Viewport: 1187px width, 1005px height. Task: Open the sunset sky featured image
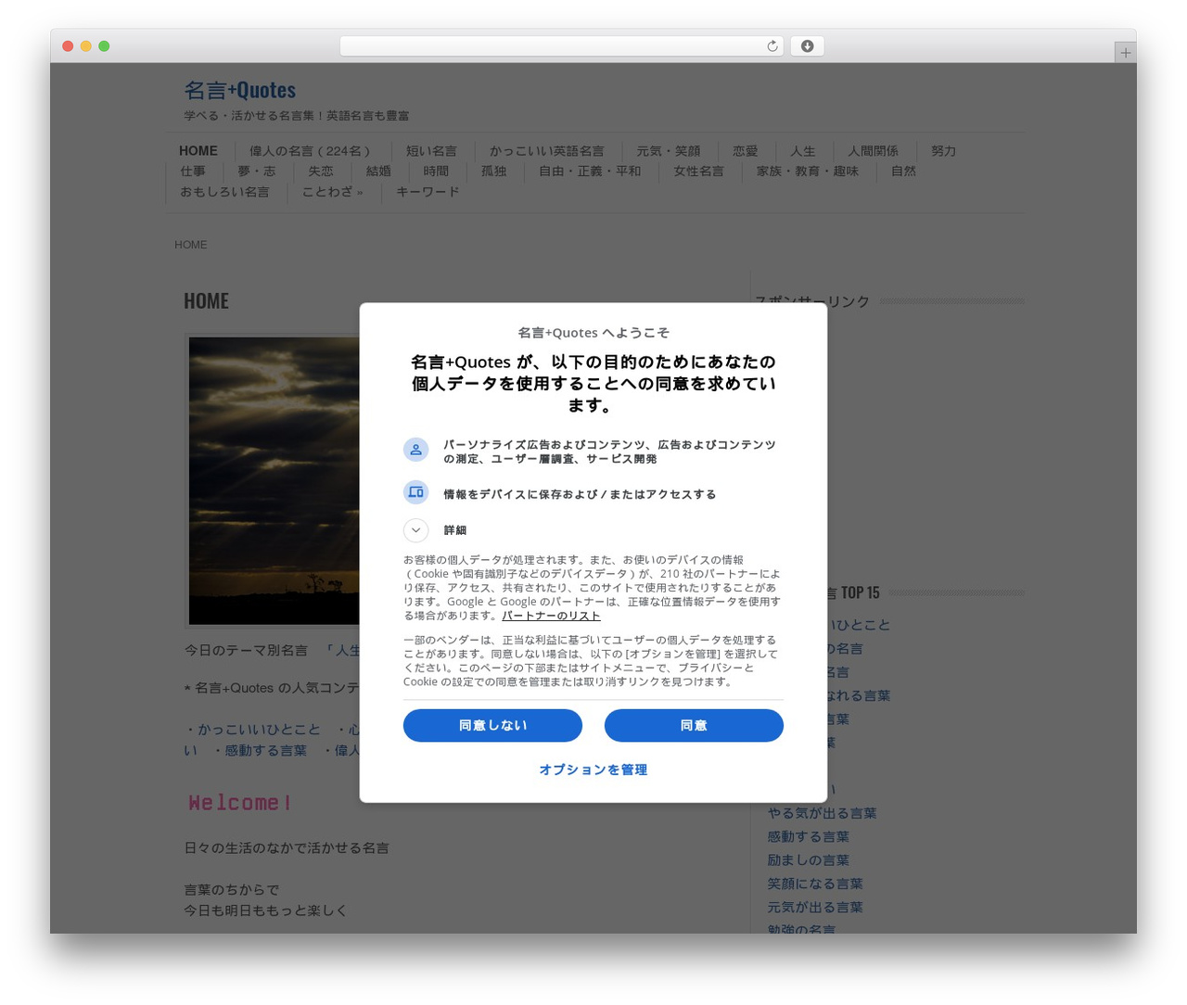click(x=274, y=480)
